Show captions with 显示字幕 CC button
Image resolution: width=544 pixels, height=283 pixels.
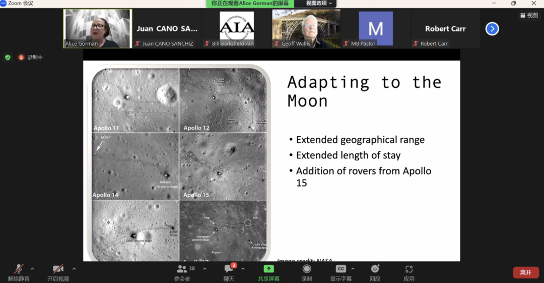[x=341, y=272]
